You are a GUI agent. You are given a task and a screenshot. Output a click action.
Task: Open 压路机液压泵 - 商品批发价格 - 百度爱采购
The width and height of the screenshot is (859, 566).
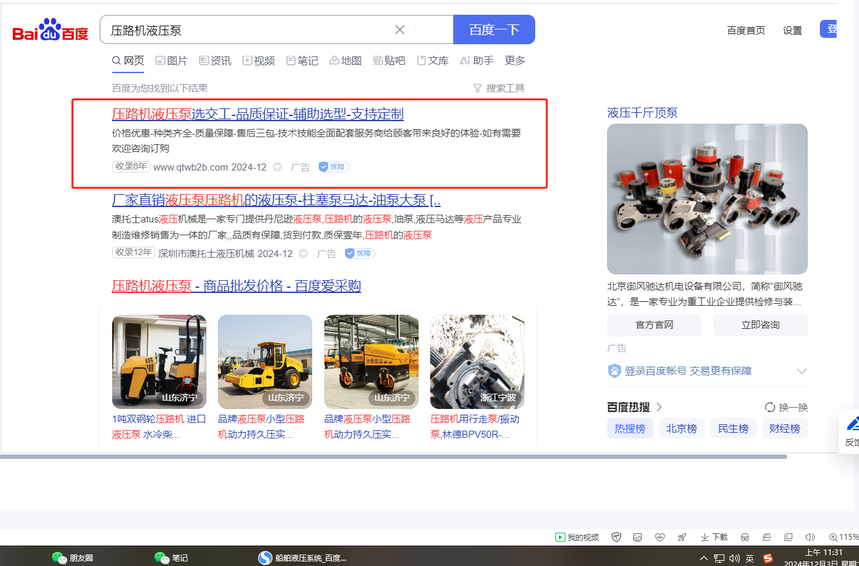coord(237,286)
